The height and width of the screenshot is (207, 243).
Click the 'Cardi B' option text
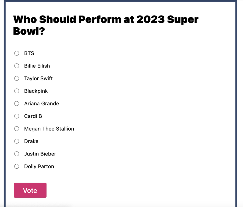(33, 116)
